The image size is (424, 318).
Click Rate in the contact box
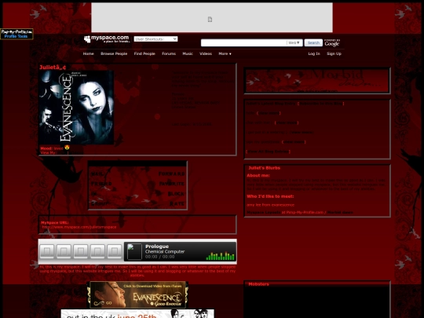pos(177,203)
